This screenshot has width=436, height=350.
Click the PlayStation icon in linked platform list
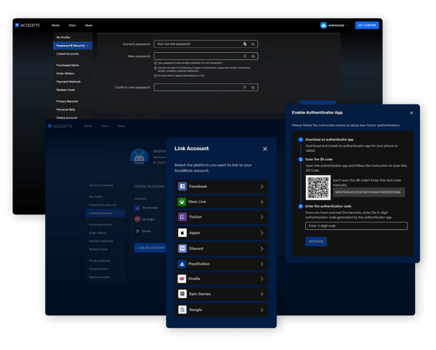click(x=137, y=208)
